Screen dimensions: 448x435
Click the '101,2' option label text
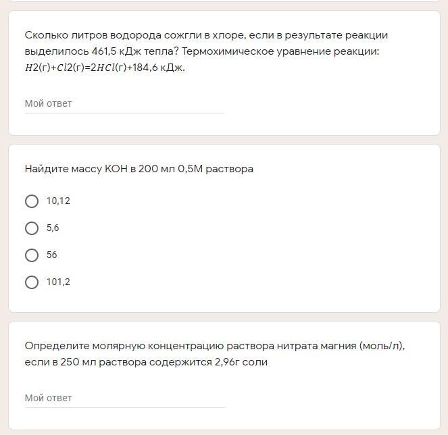click(x=58, y=282)
